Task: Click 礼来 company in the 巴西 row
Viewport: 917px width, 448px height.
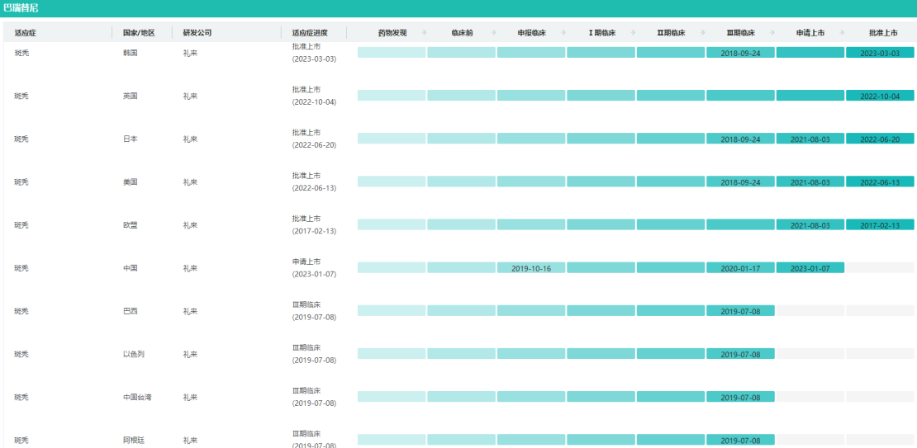Action: click(190, 311)
